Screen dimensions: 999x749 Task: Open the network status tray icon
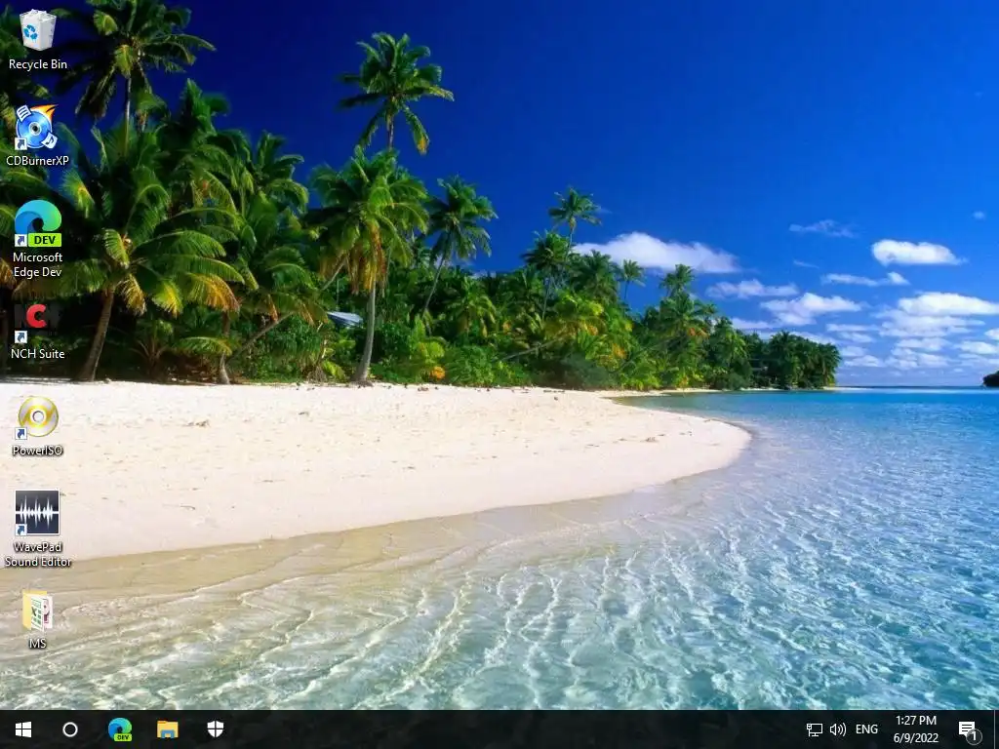coord(815,729)
